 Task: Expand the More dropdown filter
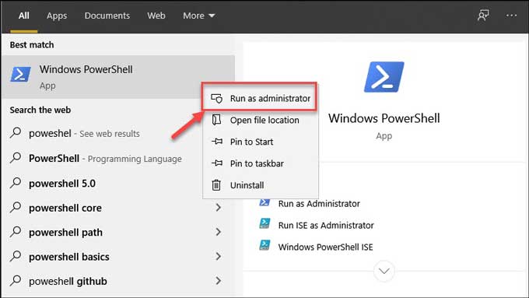[x=198, y=16]
